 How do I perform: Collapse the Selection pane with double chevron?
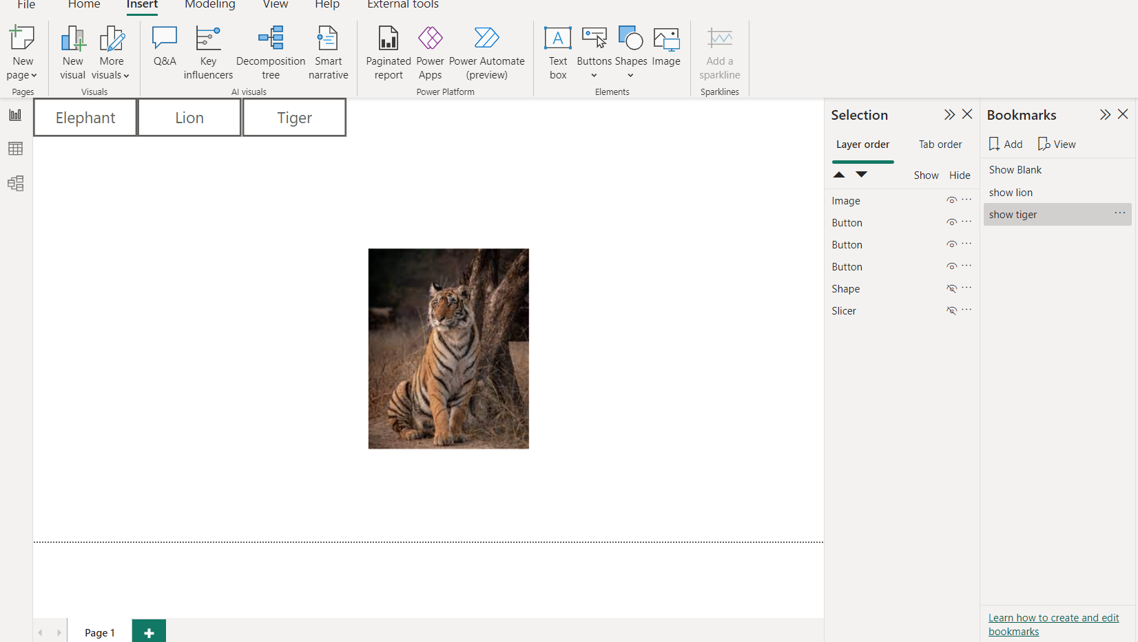(949, 114)
